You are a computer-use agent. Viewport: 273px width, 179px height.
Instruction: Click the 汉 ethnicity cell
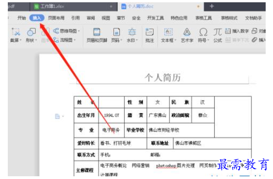click(203, 102)
